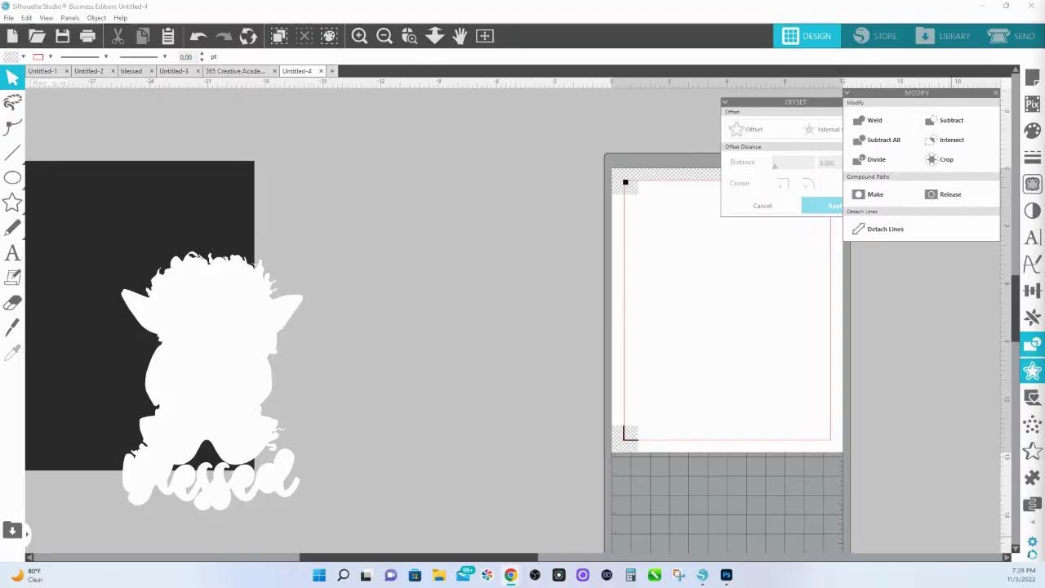Screen dimensions: 1045x588
Task: Expand the line color dropdown
Action: coord(50,56)
